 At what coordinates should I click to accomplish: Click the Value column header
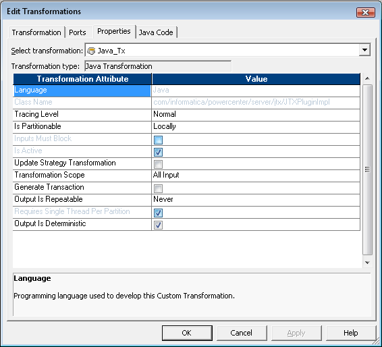(x=256, y=79)
